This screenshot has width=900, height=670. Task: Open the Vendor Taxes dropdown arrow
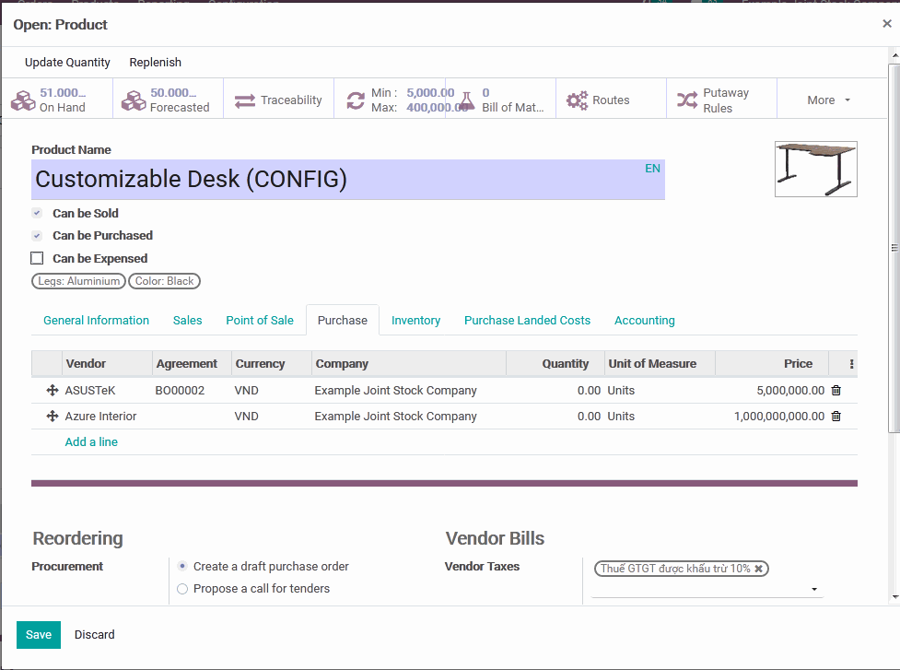pos(814,590)
